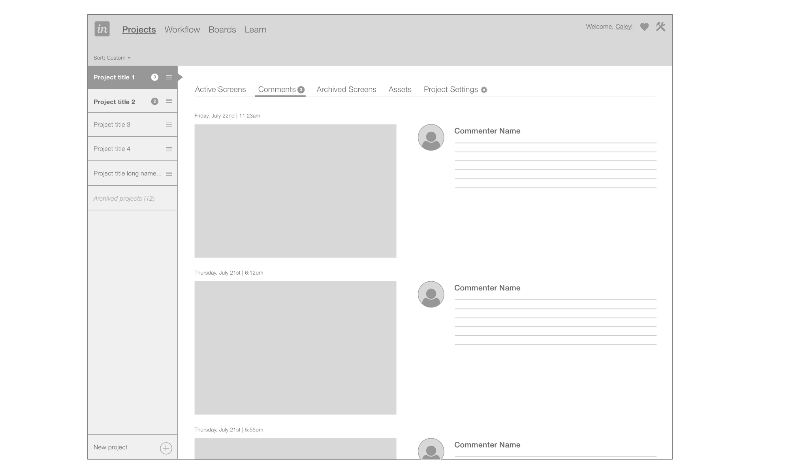Switch to the Active Screens tab

(220, 89)
